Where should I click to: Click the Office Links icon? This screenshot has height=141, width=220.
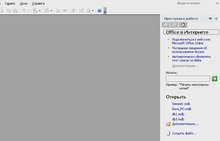35,11
